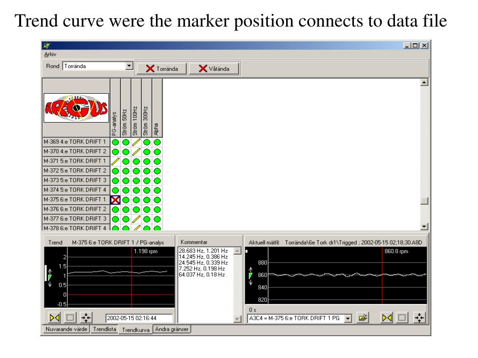Select PG-analys column header
478x358 pixels.
pos(115,108)
